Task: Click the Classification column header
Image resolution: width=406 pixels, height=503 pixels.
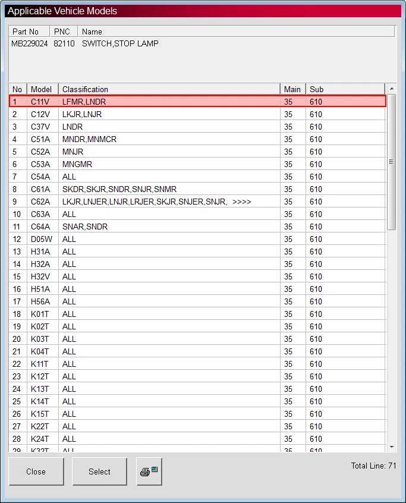Action: (169, 89)
